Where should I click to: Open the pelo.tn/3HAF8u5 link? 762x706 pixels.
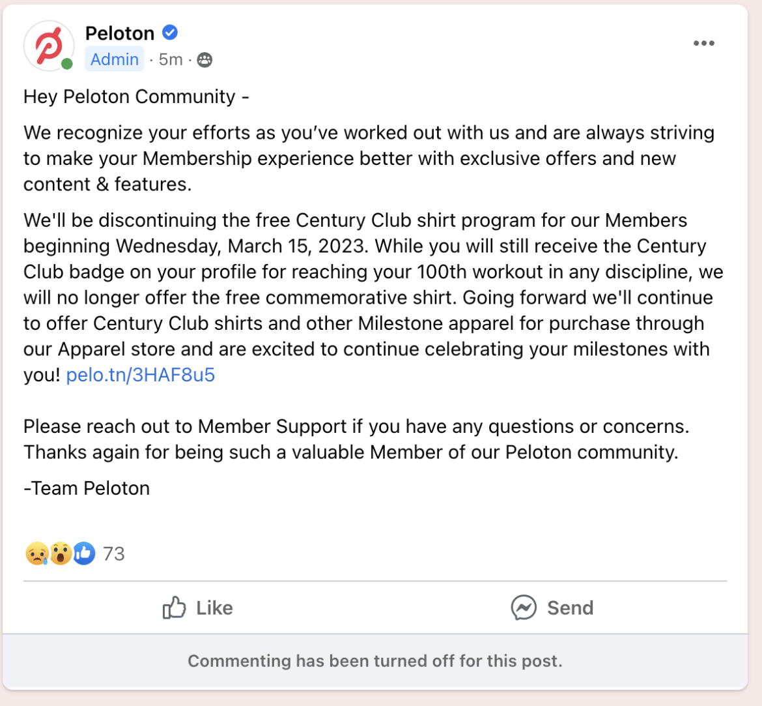click(141, 375)
